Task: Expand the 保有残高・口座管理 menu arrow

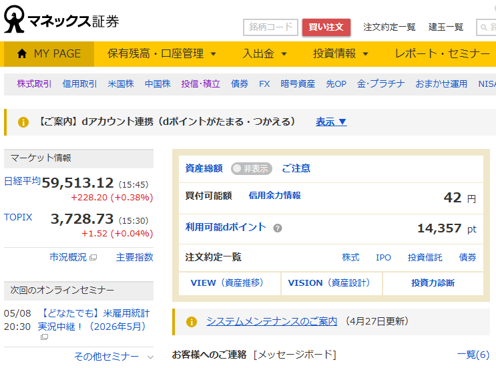Action: (x=214, y=54)
